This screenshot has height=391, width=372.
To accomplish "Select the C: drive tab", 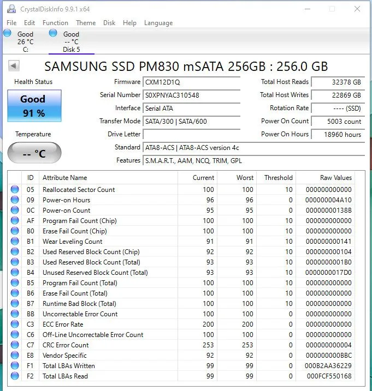I will pyautogui.click(x=25, y=41).
